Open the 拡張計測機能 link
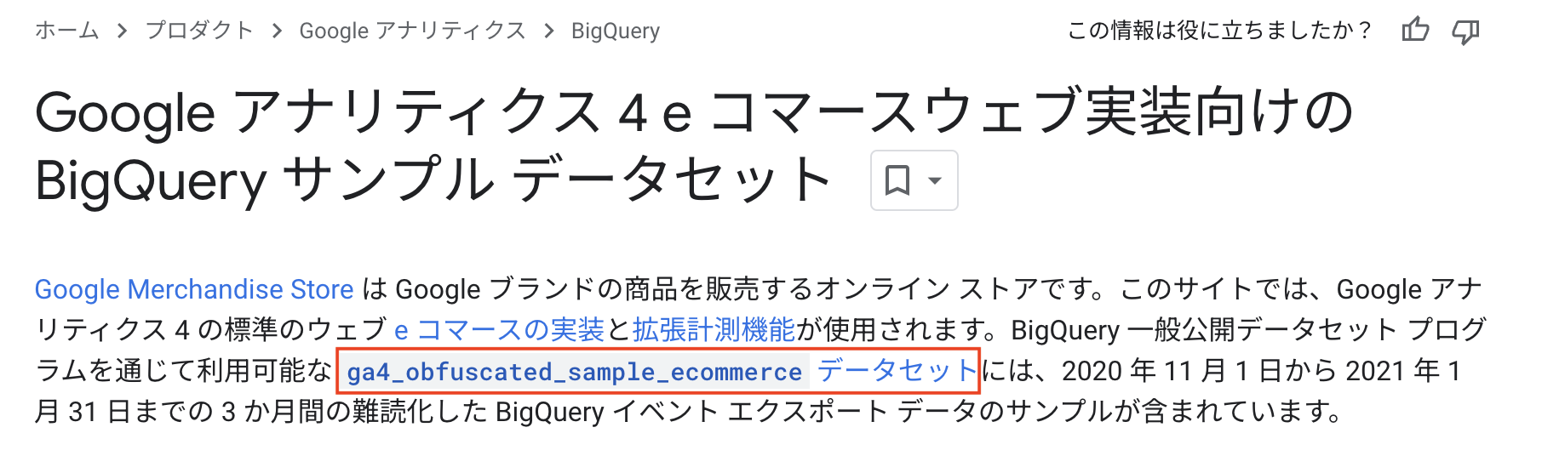Image resolution: width=1542 pixels, height=473 pixels. tap(714, 330)
